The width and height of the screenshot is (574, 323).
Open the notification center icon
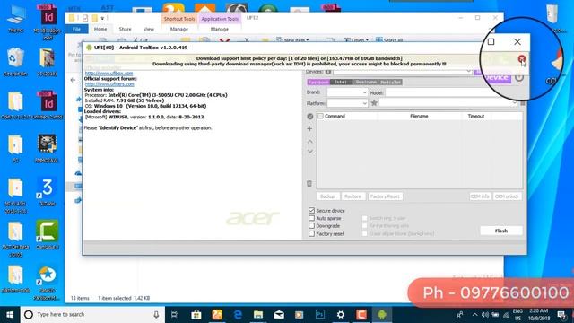[562, 315]
